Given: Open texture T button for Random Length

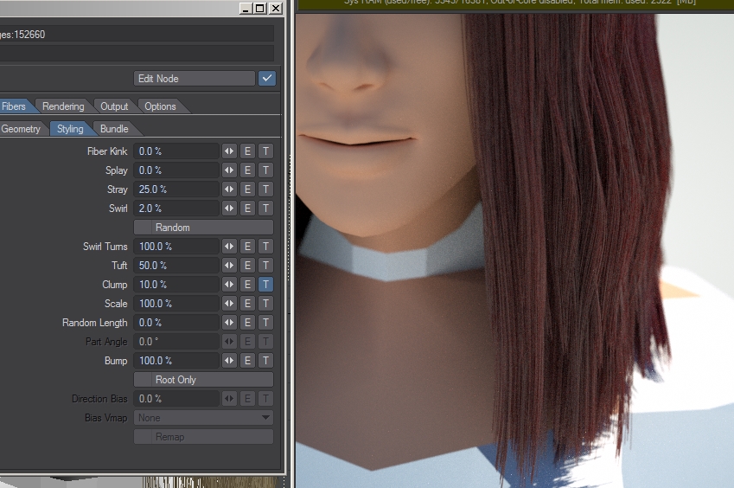Looking at the screenshot, I should pos(265,323).
